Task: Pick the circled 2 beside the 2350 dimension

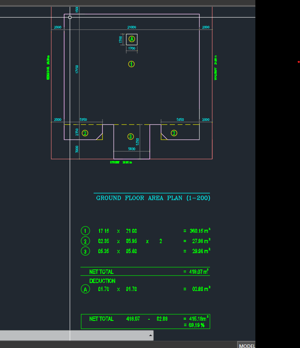Action: click(x=85, y=133)
